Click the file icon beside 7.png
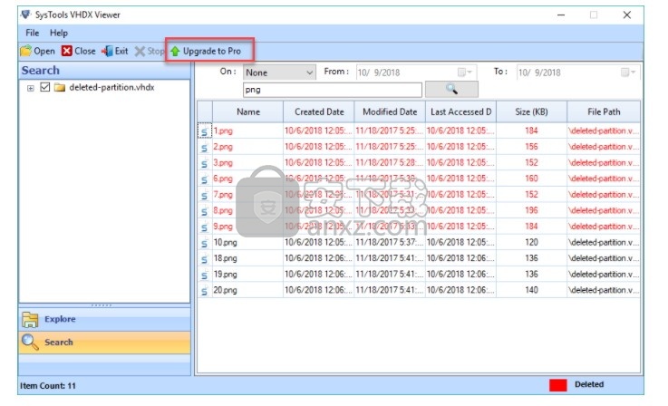 click(205, 195)
